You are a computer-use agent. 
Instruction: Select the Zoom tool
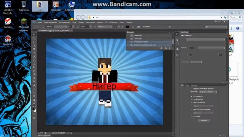point(34,104)
